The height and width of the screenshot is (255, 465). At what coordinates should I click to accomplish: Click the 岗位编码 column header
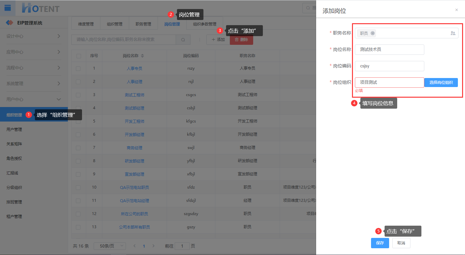(191, 56)
